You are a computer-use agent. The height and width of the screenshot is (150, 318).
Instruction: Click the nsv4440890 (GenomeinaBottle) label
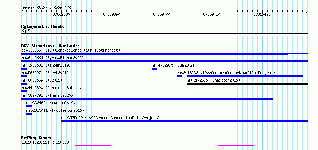tap(51, 88)
